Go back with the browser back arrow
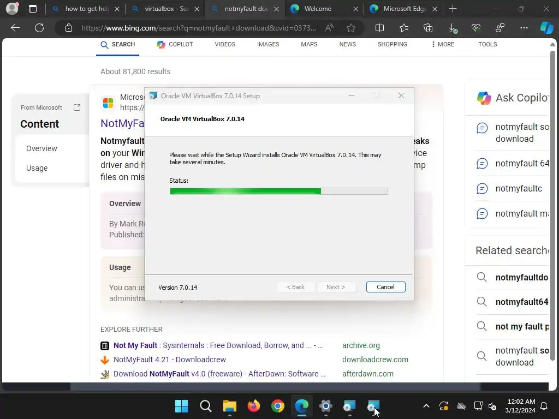Viewport: 559px width, 419px height. pos(15,28)
